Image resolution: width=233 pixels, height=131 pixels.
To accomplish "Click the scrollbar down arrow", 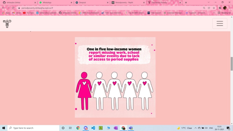I will click(232, 124).
